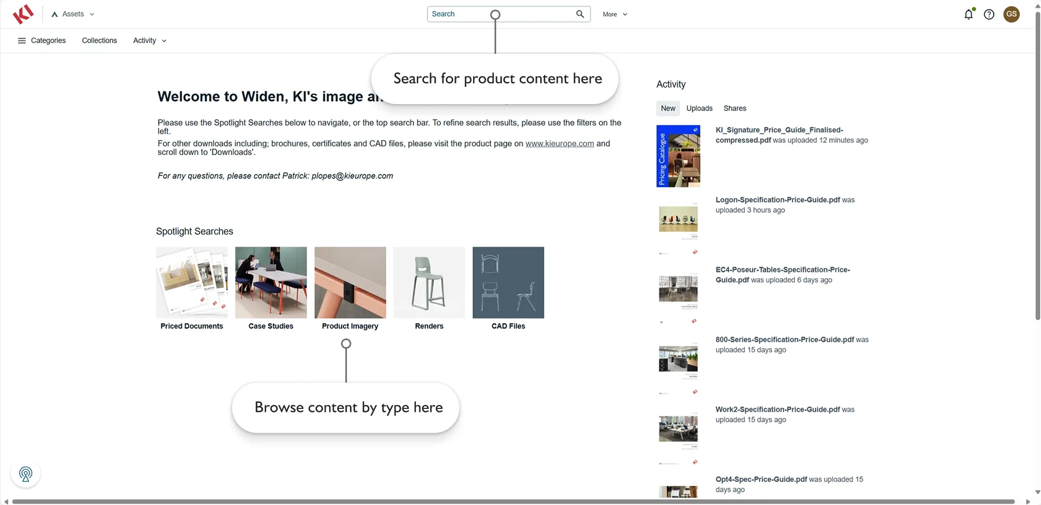Click the horizontal page scrollbar
Image resolution: width=1041 pixels, height=505 pixels.
(513, 502)
